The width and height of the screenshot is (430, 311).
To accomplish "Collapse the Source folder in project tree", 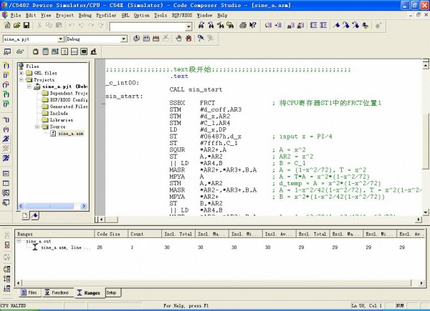I will pos(37,127).
